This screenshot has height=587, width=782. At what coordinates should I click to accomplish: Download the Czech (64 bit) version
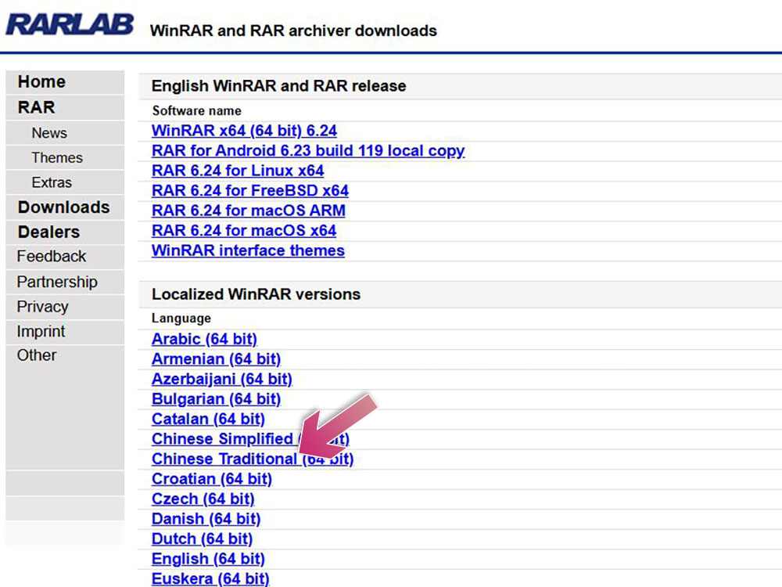click(203, 499)
